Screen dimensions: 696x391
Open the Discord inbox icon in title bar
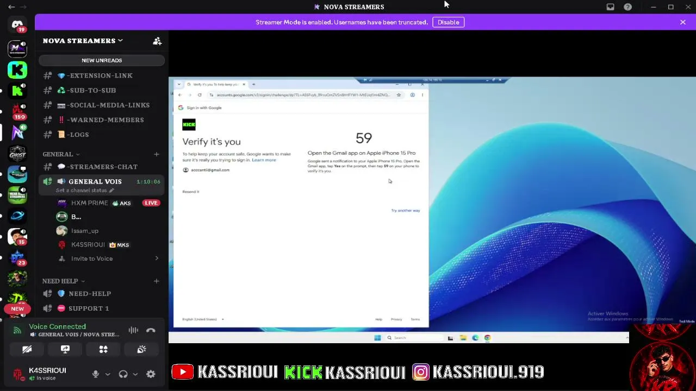610,7
